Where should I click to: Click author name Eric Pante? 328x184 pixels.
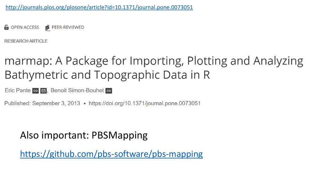point(18,90)
